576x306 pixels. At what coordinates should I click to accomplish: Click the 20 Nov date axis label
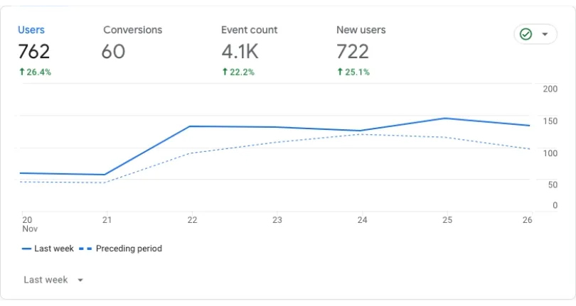coord(29,224)
